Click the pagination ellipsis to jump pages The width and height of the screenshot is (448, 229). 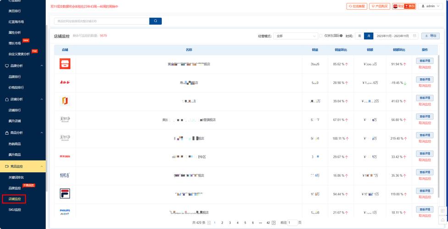[260, 223]
